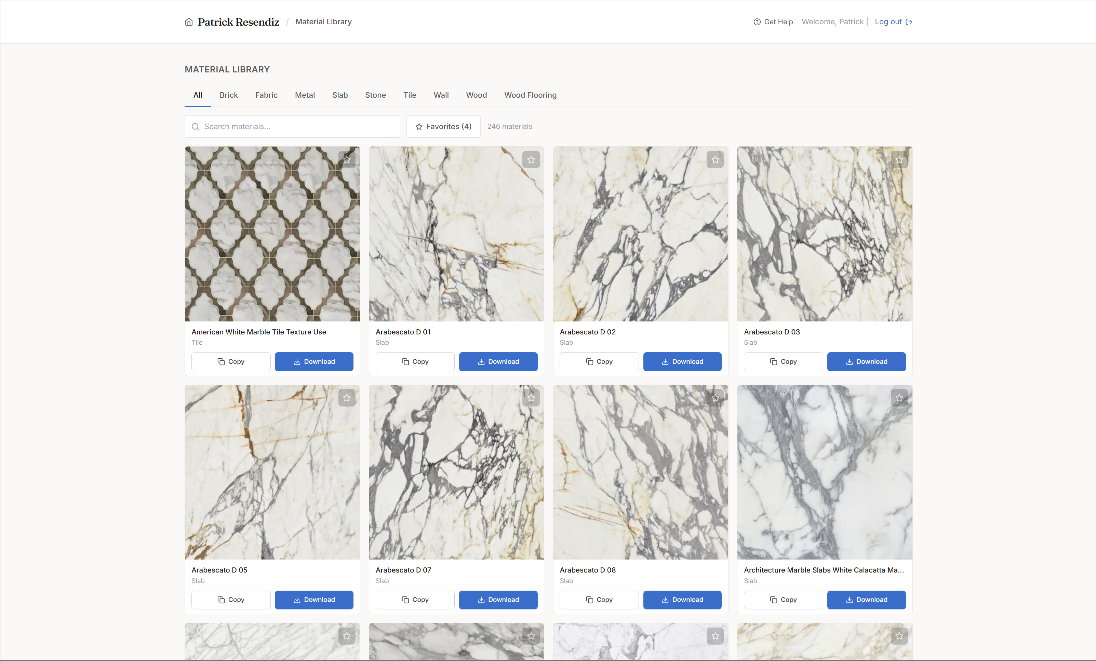The height and width of the screenshot is (661, 1096).
Task: Open the Favorites (4) filter
Action: click(x=443, y=127)
